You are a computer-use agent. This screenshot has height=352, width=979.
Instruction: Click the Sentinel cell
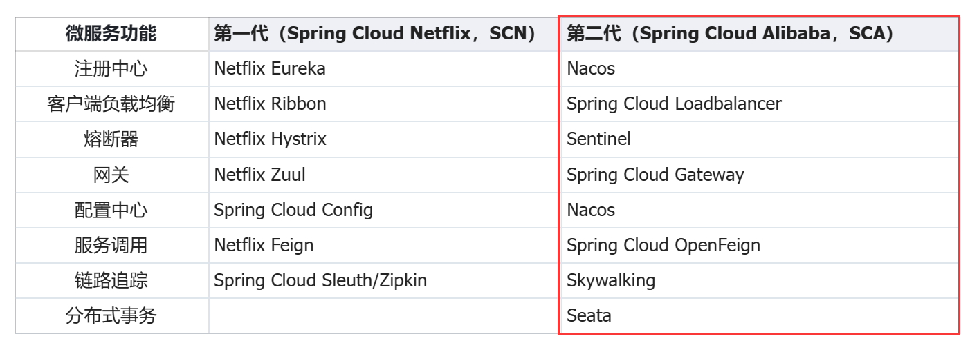(x=760, y=139)
